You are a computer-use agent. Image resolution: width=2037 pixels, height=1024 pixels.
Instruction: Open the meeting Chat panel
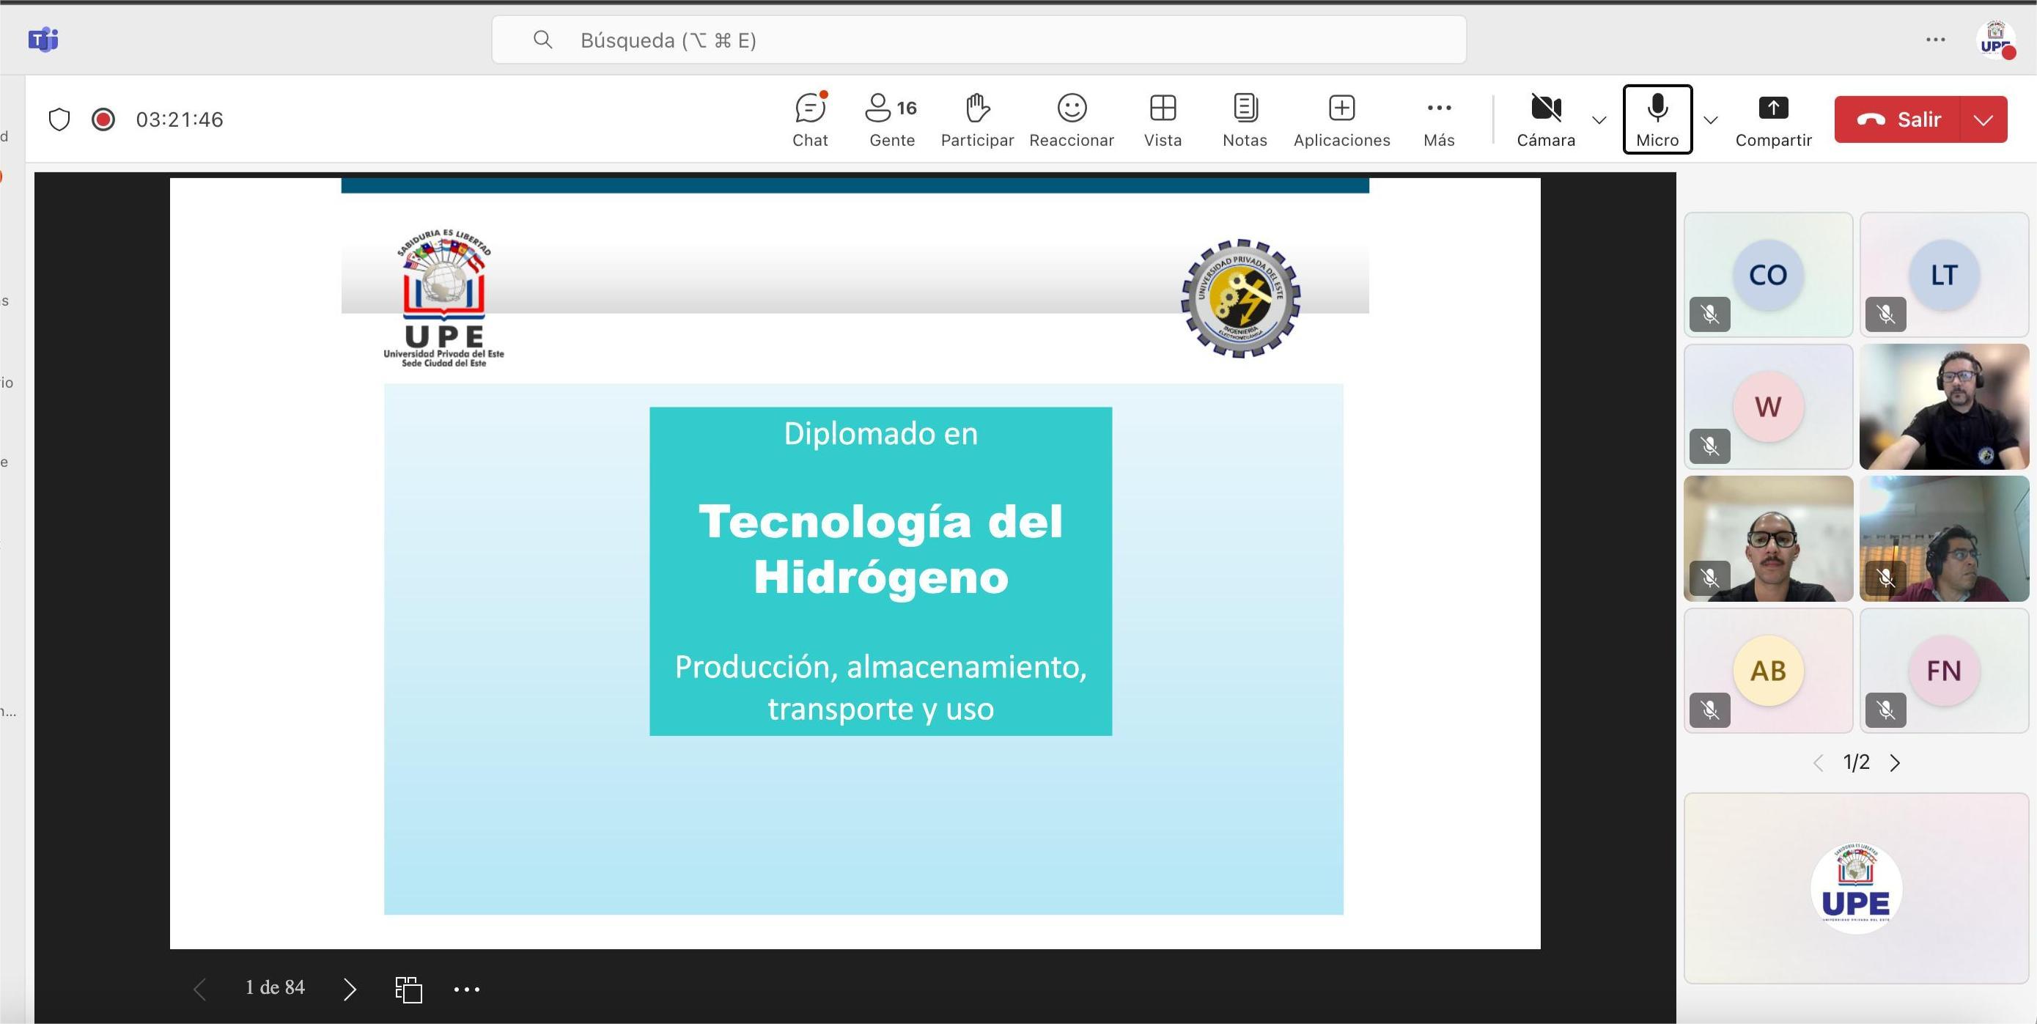pyautogui.click(x=810, y=119)
